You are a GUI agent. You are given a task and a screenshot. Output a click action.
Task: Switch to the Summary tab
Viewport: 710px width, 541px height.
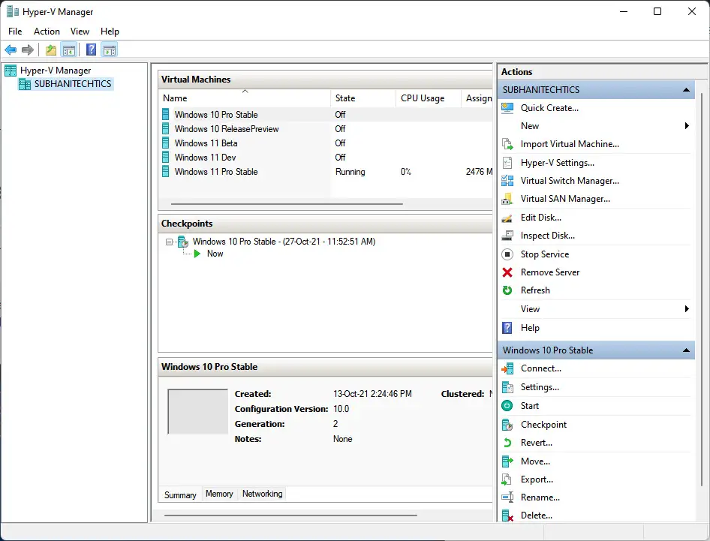pyautogui.click(x=180, y=494)
